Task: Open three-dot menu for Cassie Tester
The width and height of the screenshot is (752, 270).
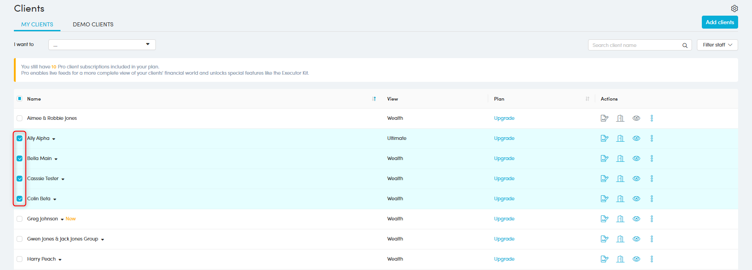Action: 652,179
